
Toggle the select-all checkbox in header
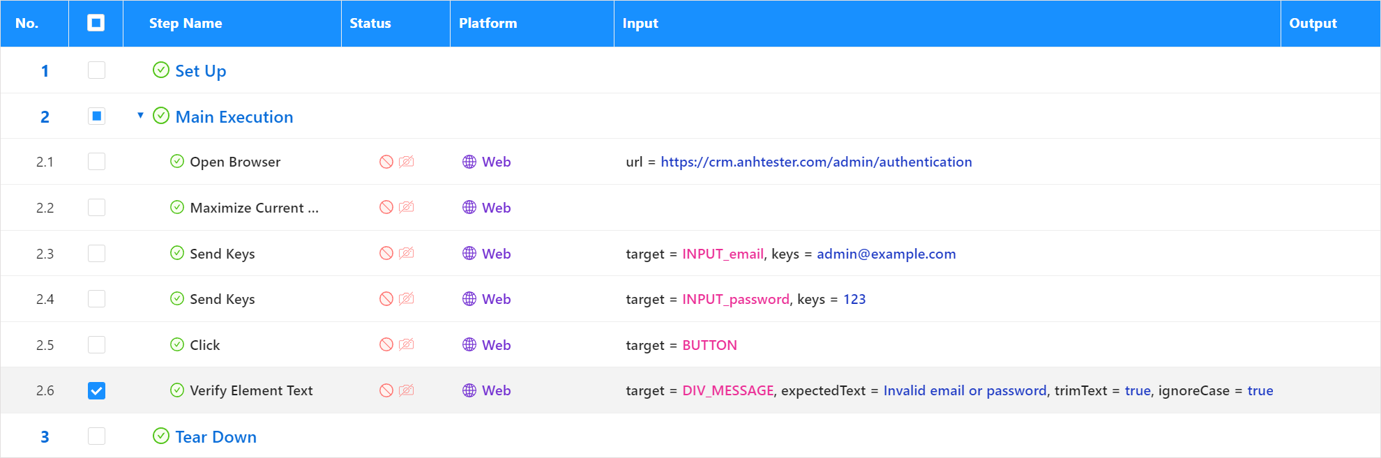coord(96,23)
